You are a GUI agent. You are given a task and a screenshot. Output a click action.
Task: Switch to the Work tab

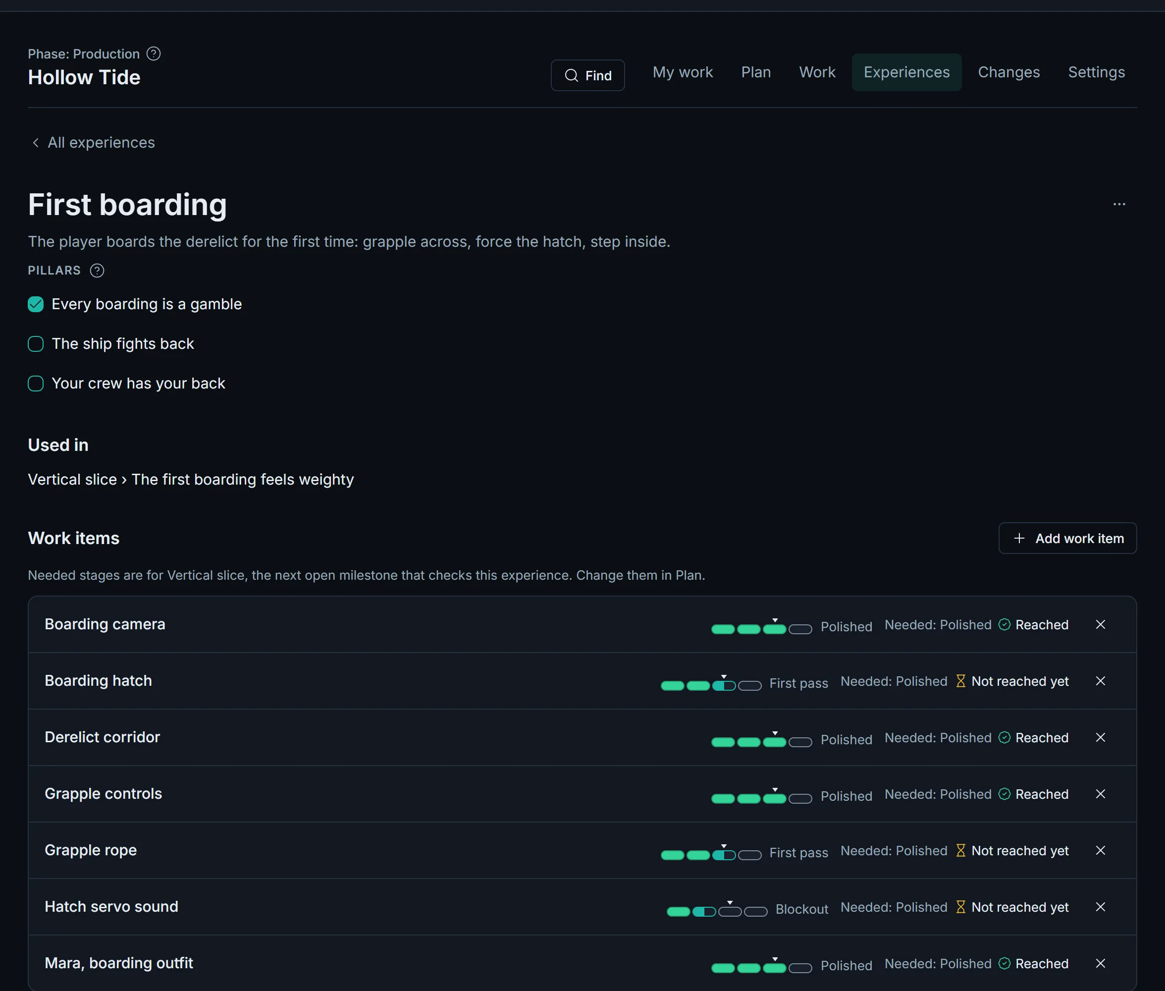817,72
